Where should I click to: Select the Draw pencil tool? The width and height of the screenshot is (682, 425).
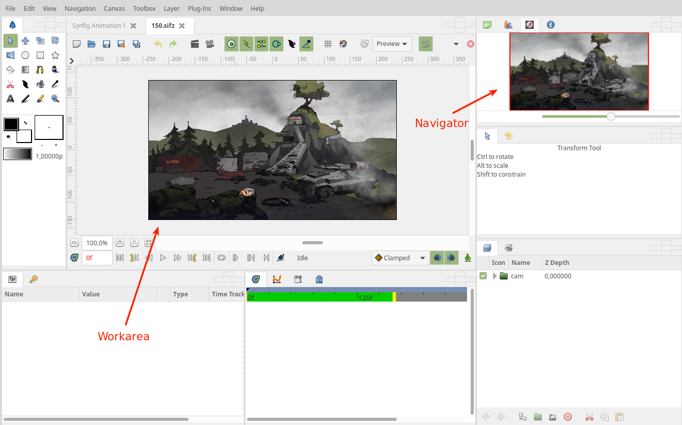pos(25,98)
